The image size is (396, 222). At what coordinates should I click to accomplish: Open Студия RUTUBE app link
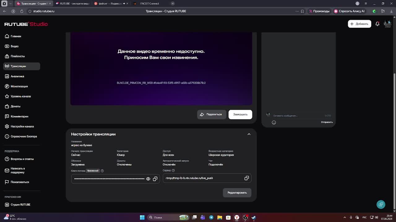tap(17, 205)
